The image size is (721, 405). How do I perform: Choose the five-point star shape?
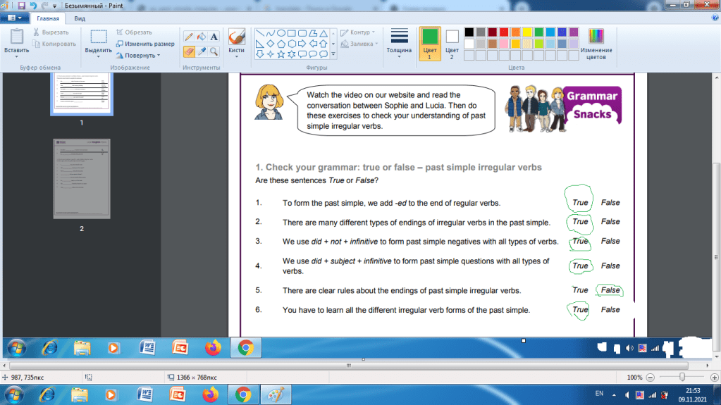(281, 54)
